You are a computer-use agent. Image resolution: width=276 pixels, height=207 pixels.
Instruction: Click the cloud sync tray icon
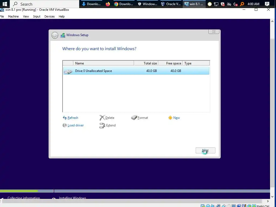[229, 4]
